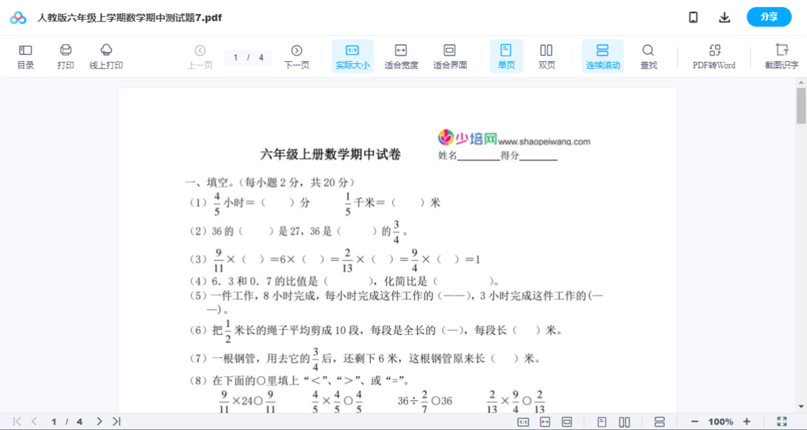Select 适合界面 fit page mode
This screenshot has width=807, height=430.
pyautogui.click(x=450, y=56)
